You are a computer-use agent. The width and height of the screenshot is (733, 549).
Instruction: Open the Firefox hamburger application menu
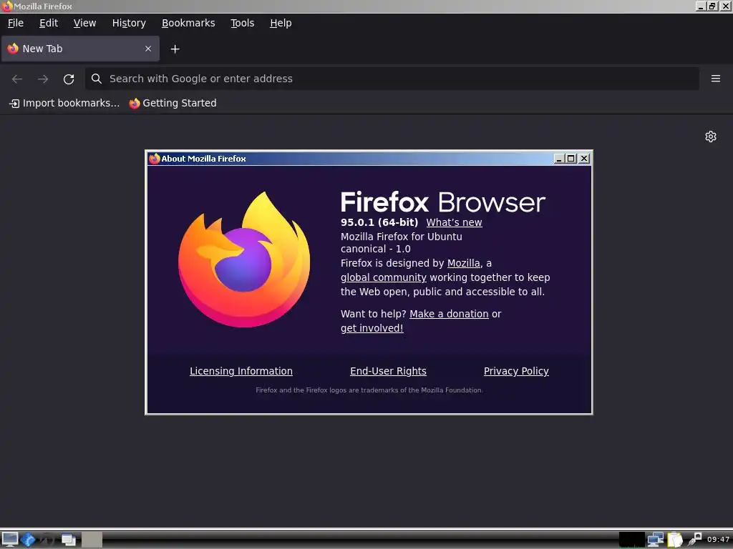715,79
